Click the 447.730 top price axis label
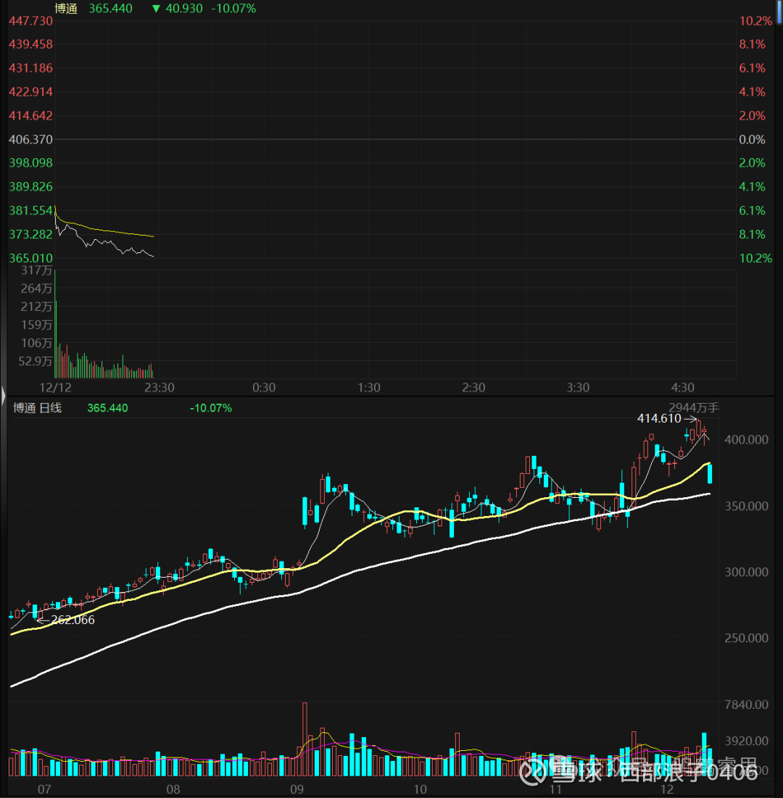This screenshot has width=783, height=798. [x=30, y=21]
